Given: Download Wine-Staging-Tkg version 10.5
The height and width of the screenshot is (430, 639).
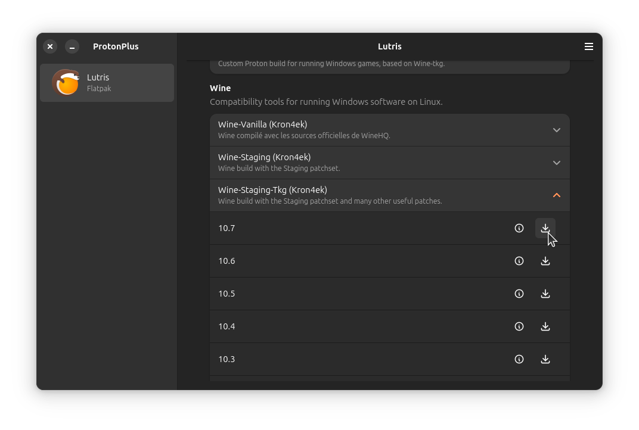Looking at the screenshot, I should pos(545,294).
